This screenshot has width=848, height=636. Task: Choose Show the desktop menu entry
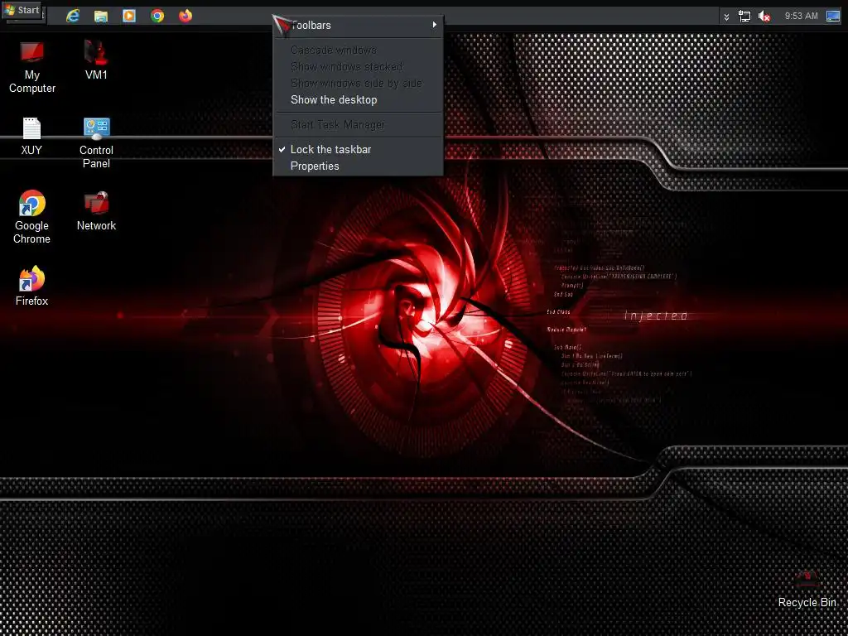click(358, 99)
